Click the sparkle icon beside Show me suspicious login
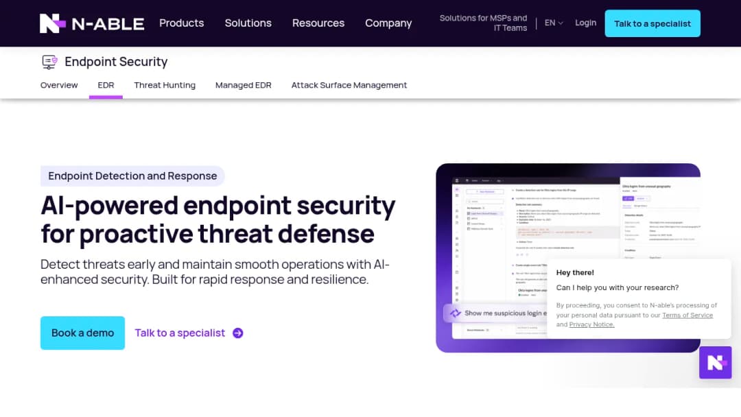 click(455, 313)
